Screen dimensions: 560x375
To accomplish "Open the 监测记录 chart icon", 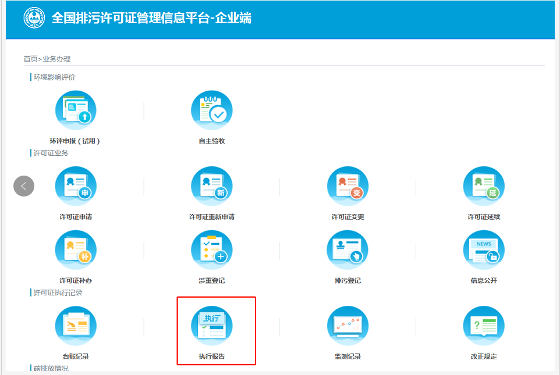I will 348,326.
